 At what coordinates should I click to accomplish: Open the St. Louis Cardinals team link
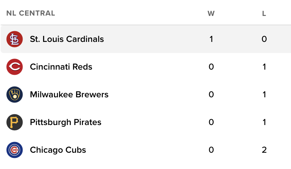[67, 39]
